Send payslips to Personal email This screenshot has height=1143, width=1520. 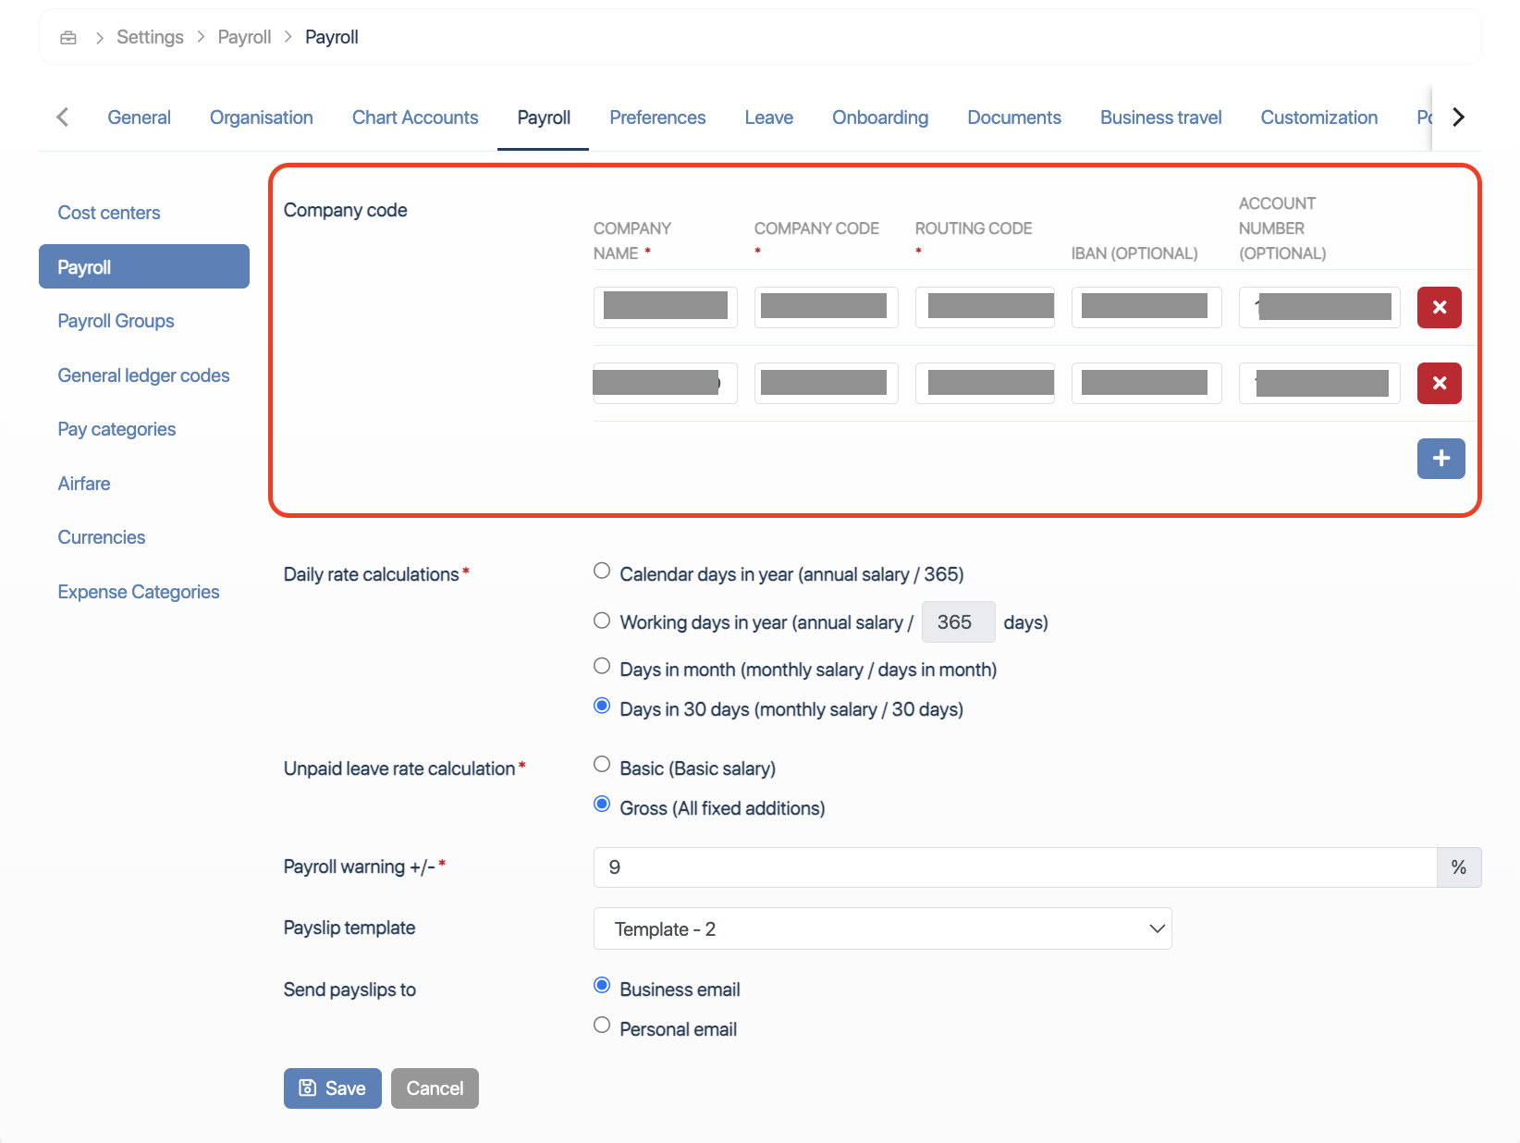tap(602, 1026)
